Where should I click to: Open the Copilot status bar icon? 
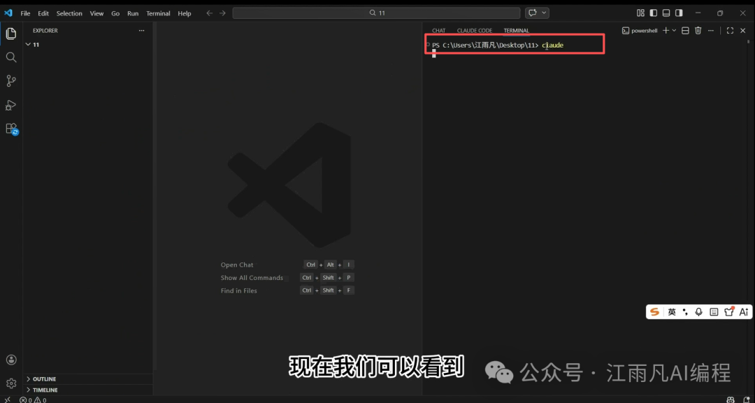coord(731,400)
